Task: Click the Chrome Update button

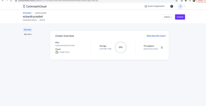Action: [x=200, y=1]
